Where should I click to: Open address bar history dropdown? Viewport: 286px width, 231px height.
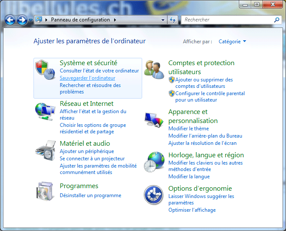[x=163, y=20]
